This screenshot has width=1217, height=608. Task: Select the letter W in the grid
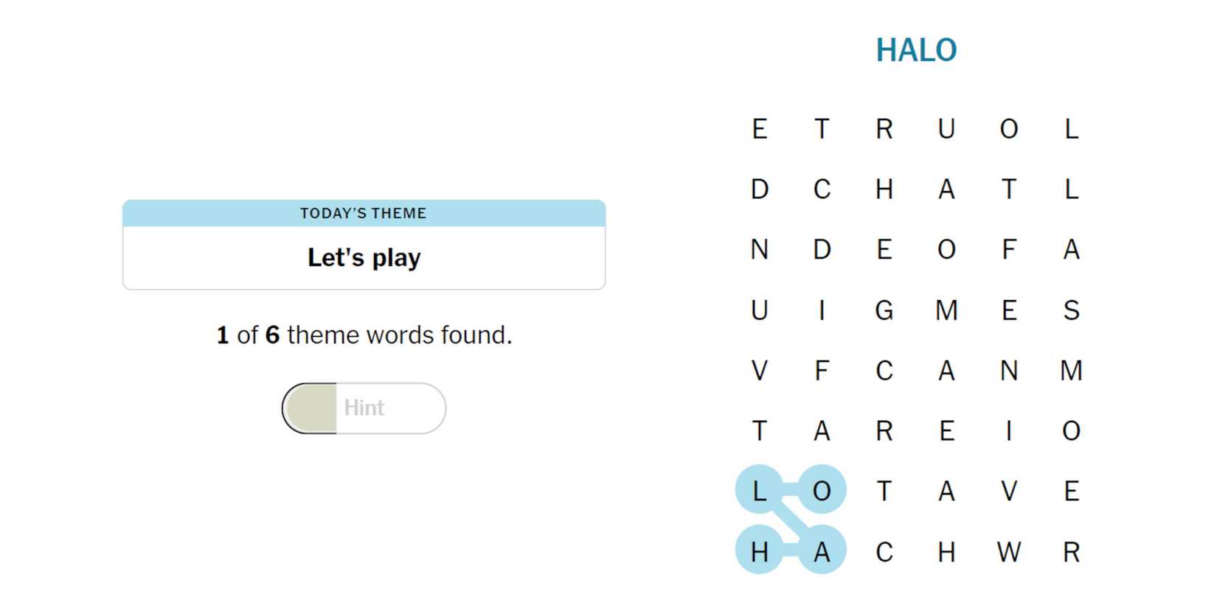(1008, 551)
